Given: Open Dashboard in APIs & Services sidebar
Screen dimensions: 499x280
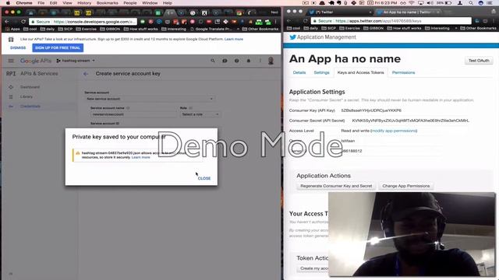Looking at the screenshot, I should click(30, 87).
